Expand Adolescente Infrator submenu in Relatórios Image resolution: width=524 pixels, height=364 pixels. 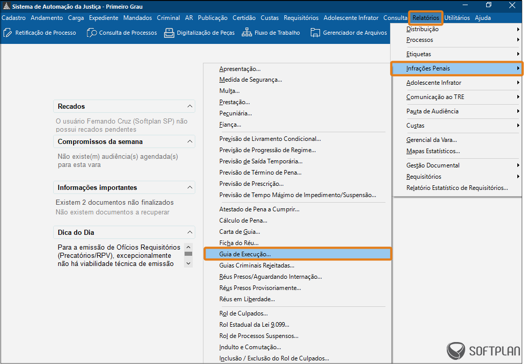518,82
